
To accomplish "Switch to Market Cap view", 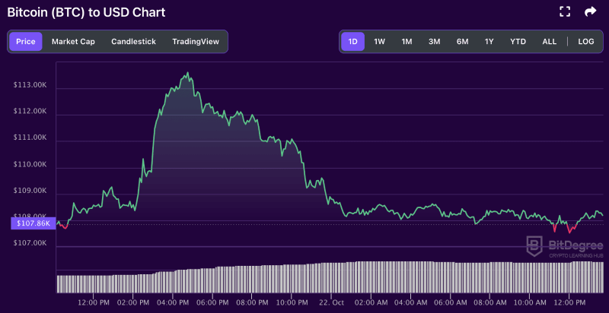I will pos(73,42).
